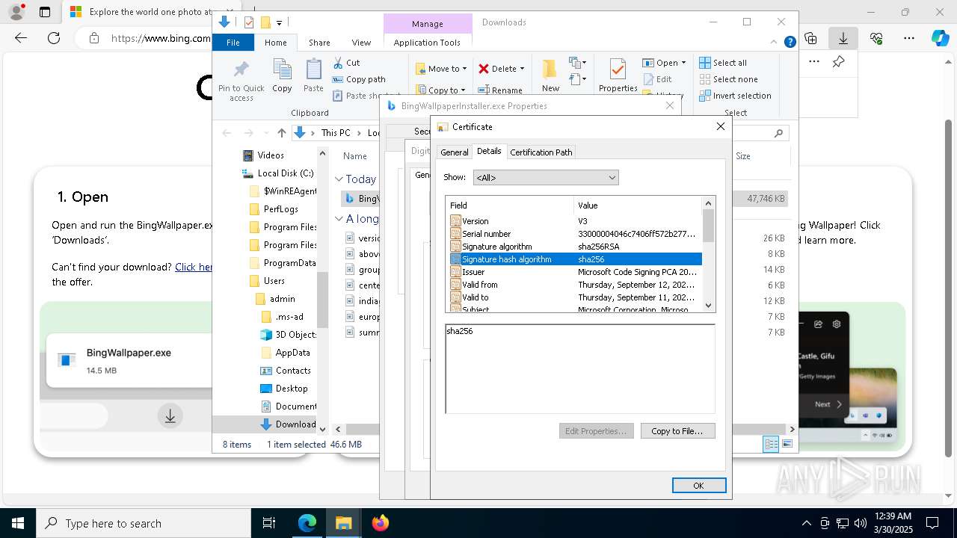The image size is (957, 538).
Task: Switch to details view icon
Action: [771, 445]
